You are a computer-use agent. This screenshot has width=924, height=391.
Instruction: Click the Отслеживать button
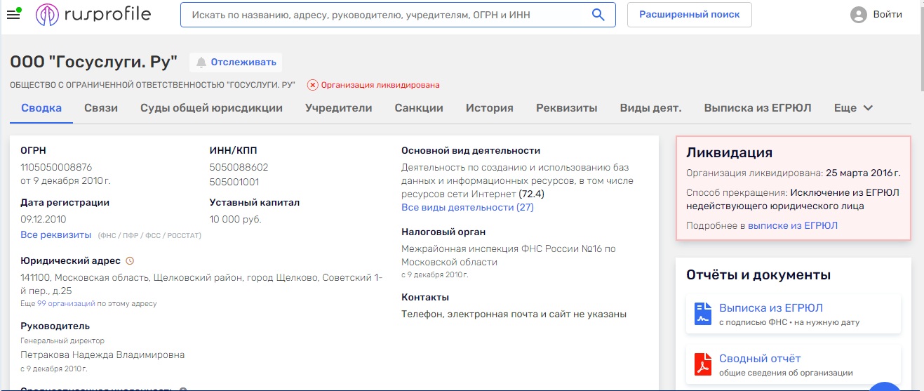[x=236, y=62]
